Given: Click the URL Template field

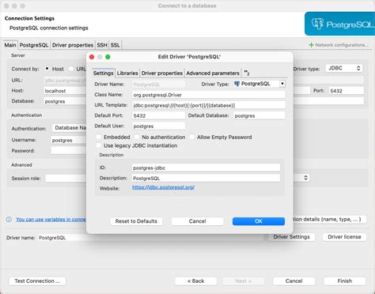Looking at the screenshot, I should click(x=209, y=105).
